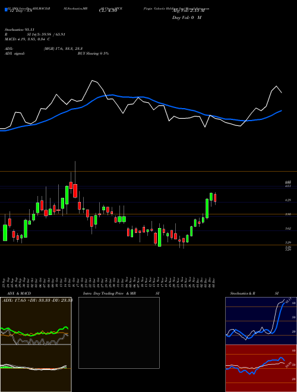Open the blue Stochastics panel chart
Viewport: 297px width, 392px height.
261,321
